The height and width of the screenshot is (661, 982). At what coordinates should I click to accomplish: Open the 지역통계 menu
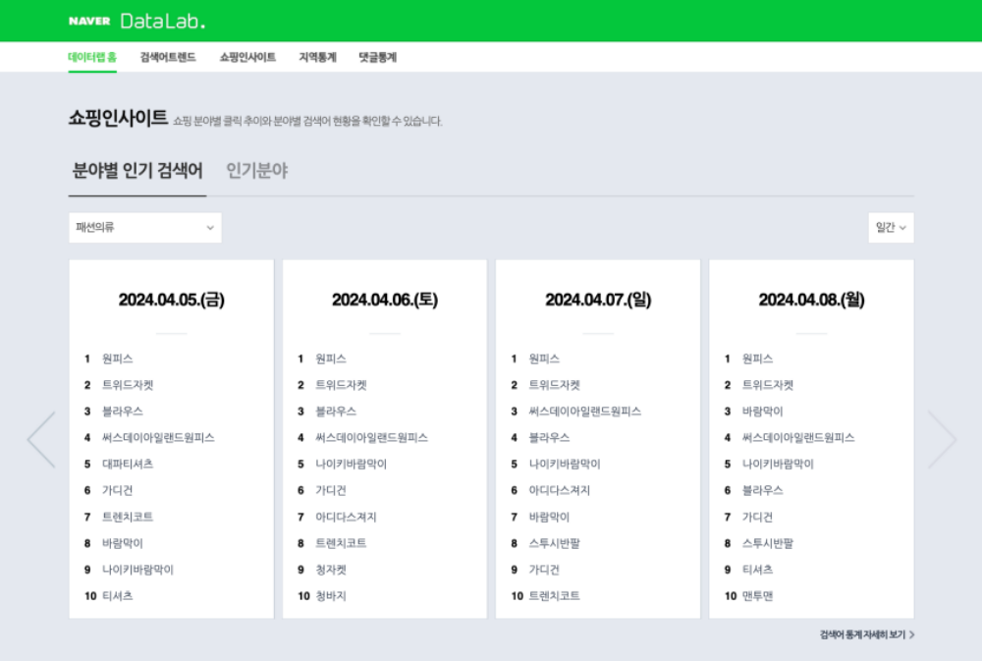(x=317, y=57)
